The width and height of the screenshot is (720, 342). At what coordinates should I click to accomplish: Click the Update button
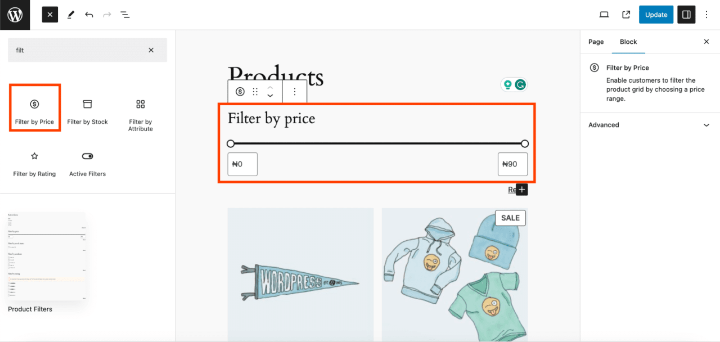[x=656, y=15]
